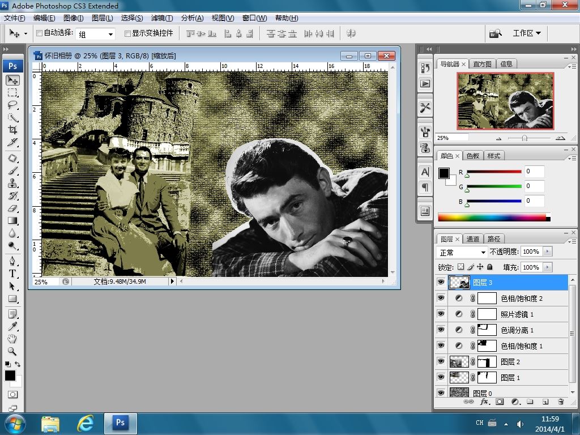Click the 路径 panel tab

tap(494, 239)
